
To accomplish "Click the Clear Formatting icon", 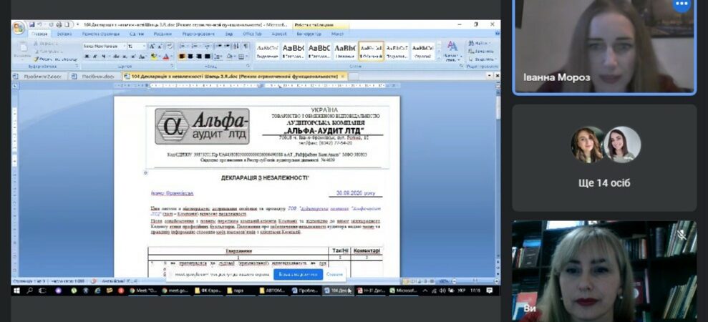I will [170, 46].
